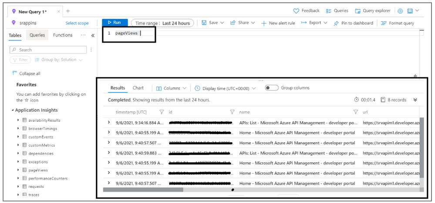The height and width of the screenshot is (203, 435).
Task: Filter the timestamp [UTC] column
Action: coord(162,112)
